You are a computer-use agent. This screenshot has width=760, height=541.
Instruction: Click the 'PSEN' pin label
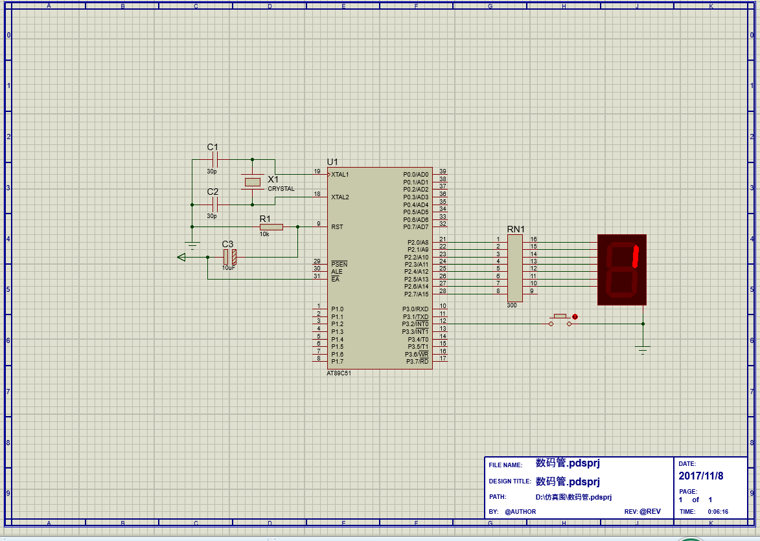tap(340, 264)
